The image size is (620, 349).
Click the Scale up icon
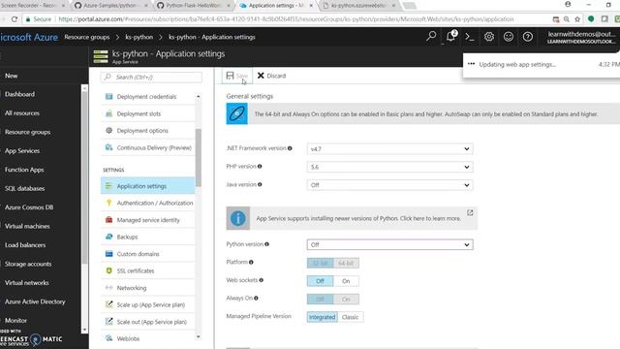coord(108,304)
